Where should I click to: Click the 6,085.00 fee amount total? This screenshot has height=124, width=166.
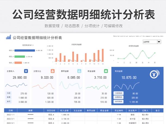point(74,77)
